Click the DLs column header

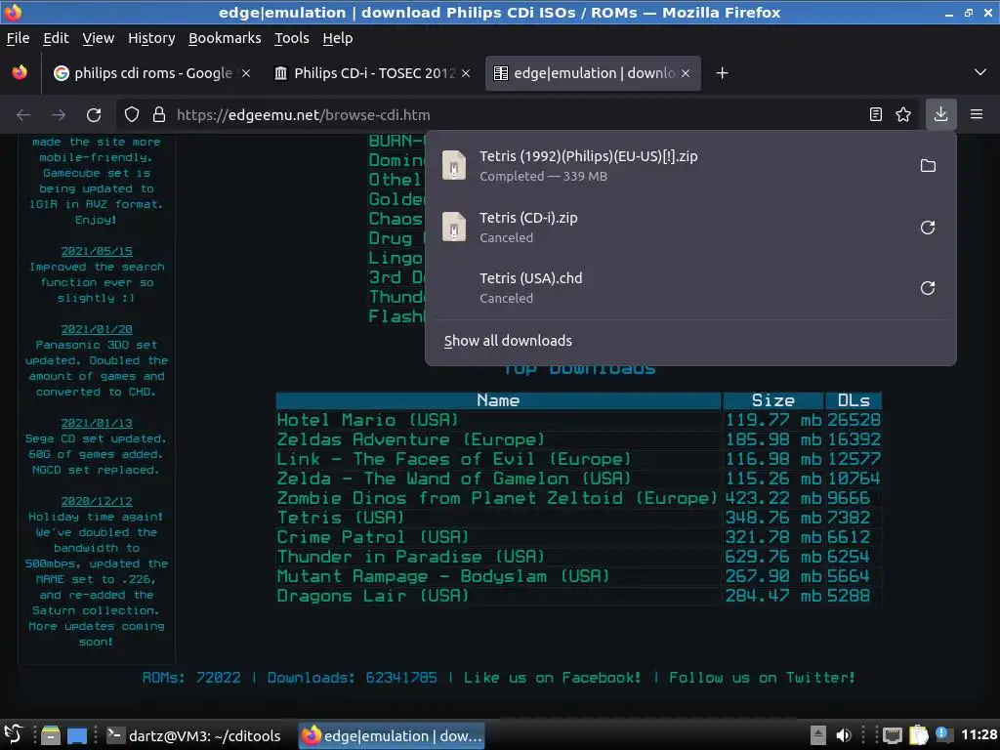854,400
